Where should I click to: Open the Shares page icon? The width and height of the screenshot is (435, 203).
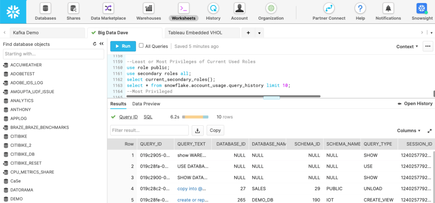tap(74, 8)
